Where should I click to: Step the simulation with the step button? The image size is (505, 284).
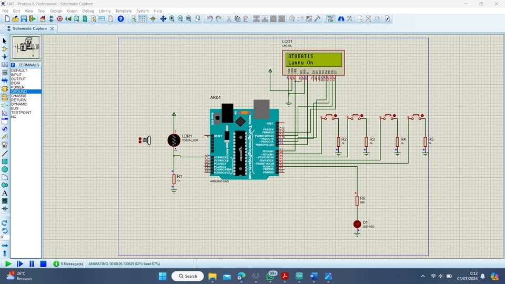(x=20, y=263)
